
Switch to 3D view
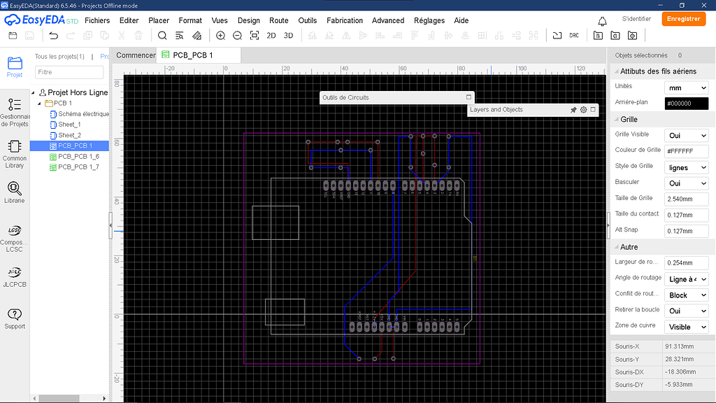tap(288, 35)
